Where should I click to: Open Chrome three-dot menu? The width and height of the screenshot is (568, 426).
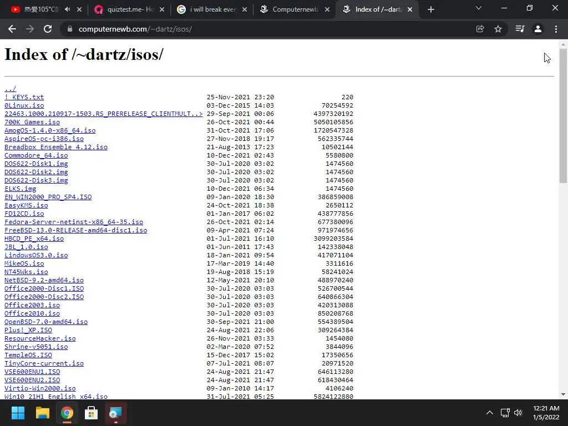(x=556, y=29)
